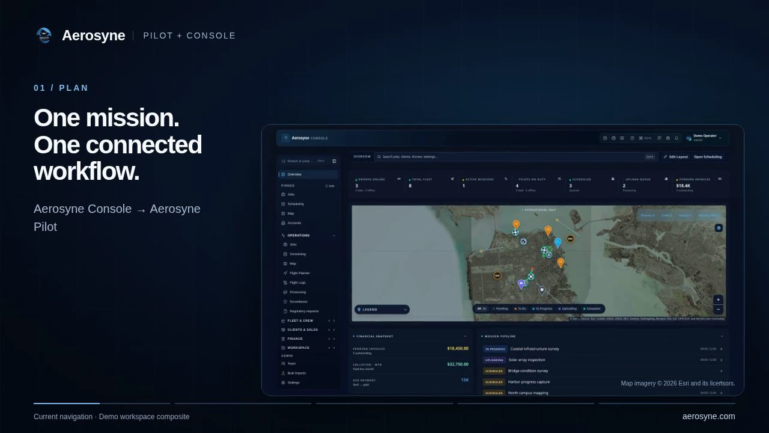
Task: Click the sidebar Search or jump field
Action: [303, 161]
